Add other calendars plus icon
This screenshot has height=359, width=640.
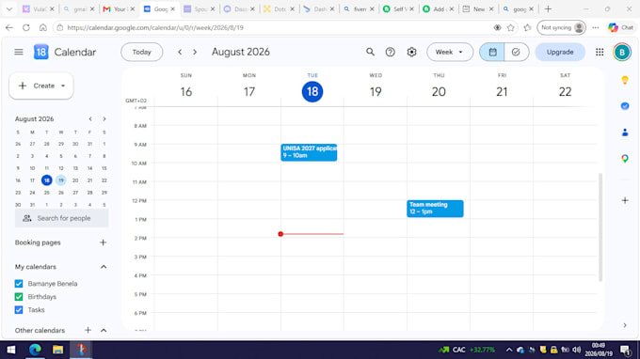[88, 330]
